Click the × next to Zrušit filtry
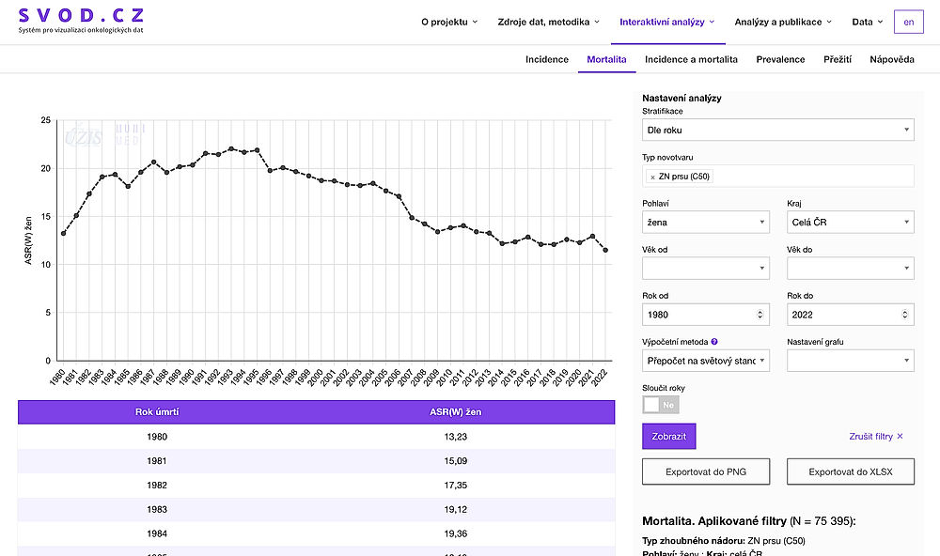 click(x=900, y=436)
